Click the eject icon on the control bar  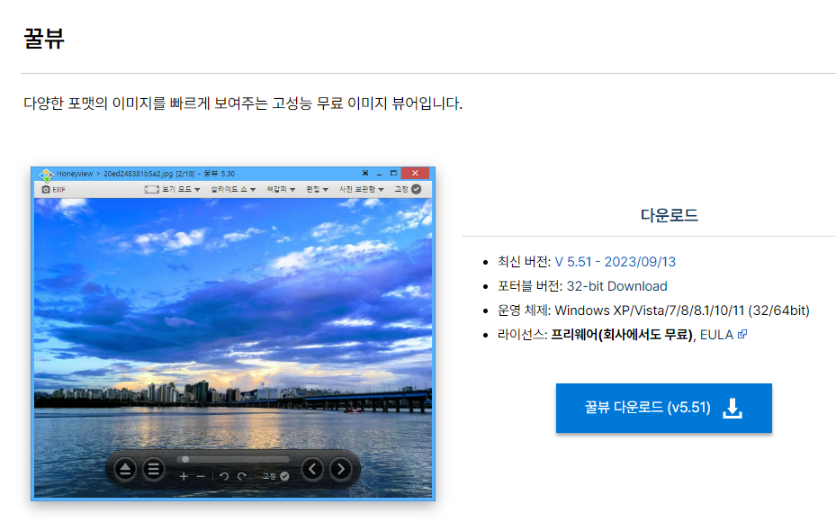[124, 468]
